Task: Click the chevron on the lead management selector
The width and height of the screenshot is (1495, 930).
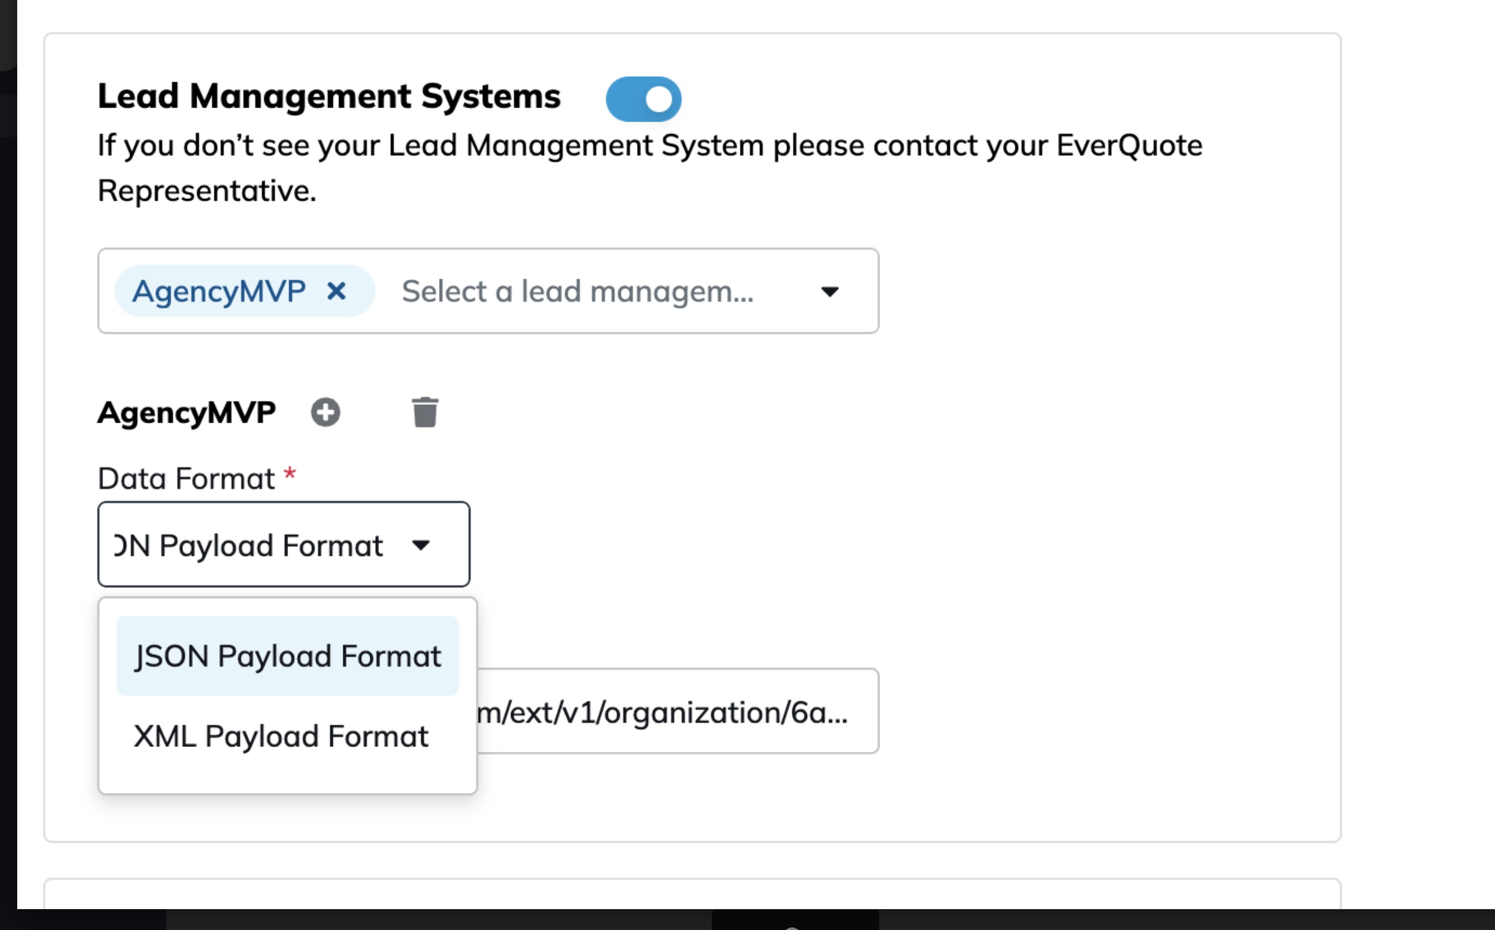Action: 830,292
